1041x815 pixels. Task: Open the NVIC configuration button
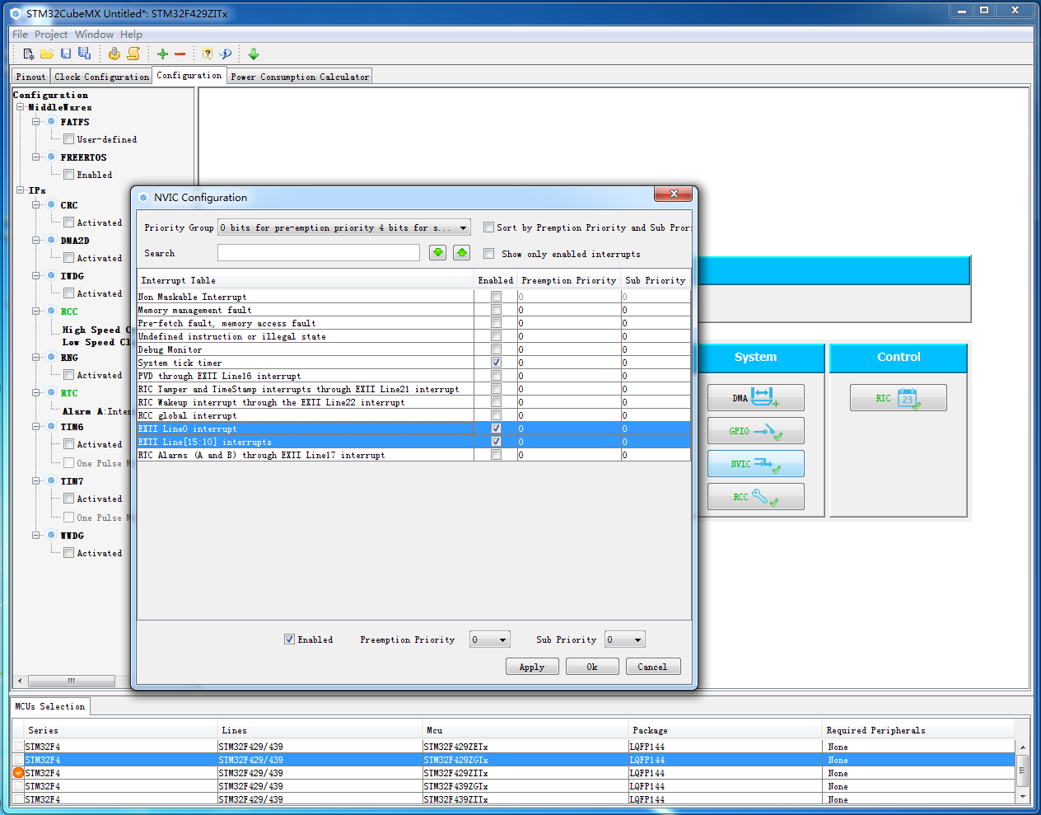(x=756, y=464)
